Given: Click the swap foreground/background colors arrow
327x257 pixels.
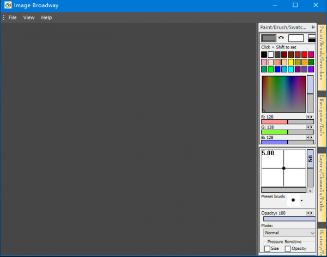Looking at the screenshot, I should [281, 38].
